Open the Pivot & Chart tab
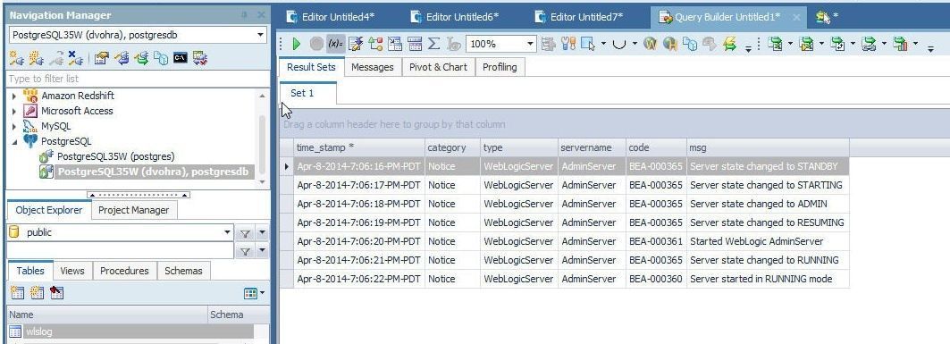The height and width of the screenshot is (344, 950). tap(438, 67)
